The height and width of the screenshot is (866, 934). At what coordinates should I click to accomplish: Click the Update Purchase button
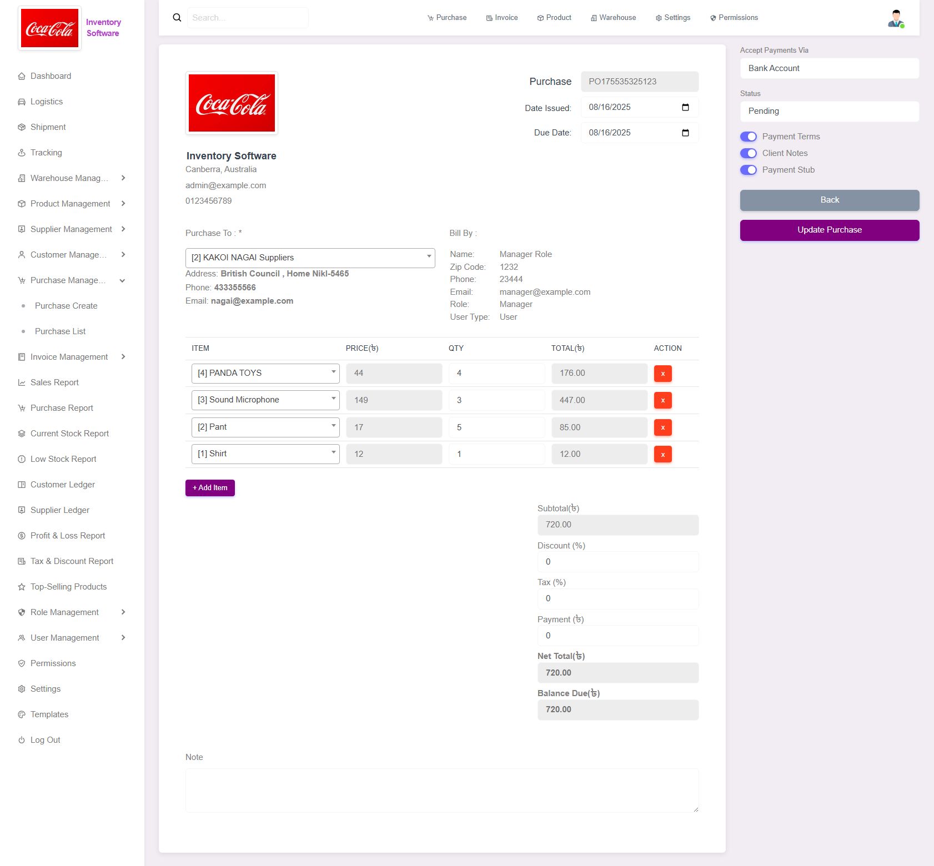tap(829, 230)
